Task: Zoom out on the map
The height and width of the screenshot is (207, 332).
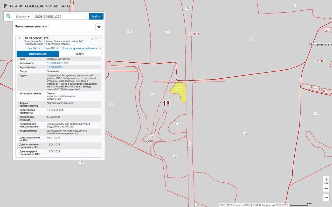Action: tap(326, 188)
